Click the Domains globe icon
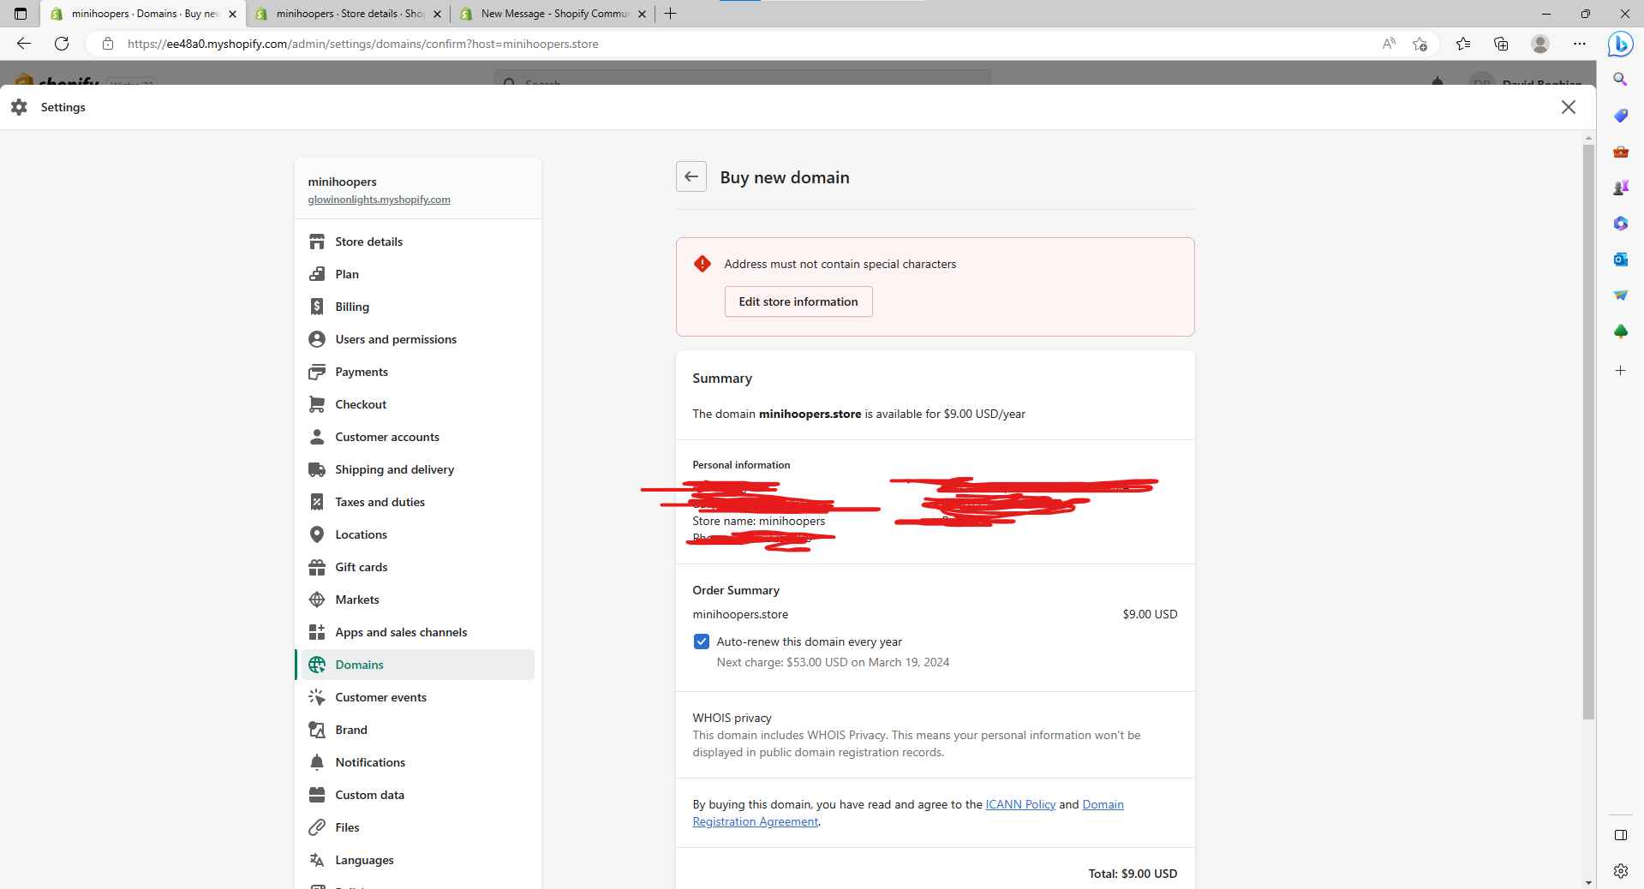Viewport: 1644px width, 889px height. pos(317,665)
